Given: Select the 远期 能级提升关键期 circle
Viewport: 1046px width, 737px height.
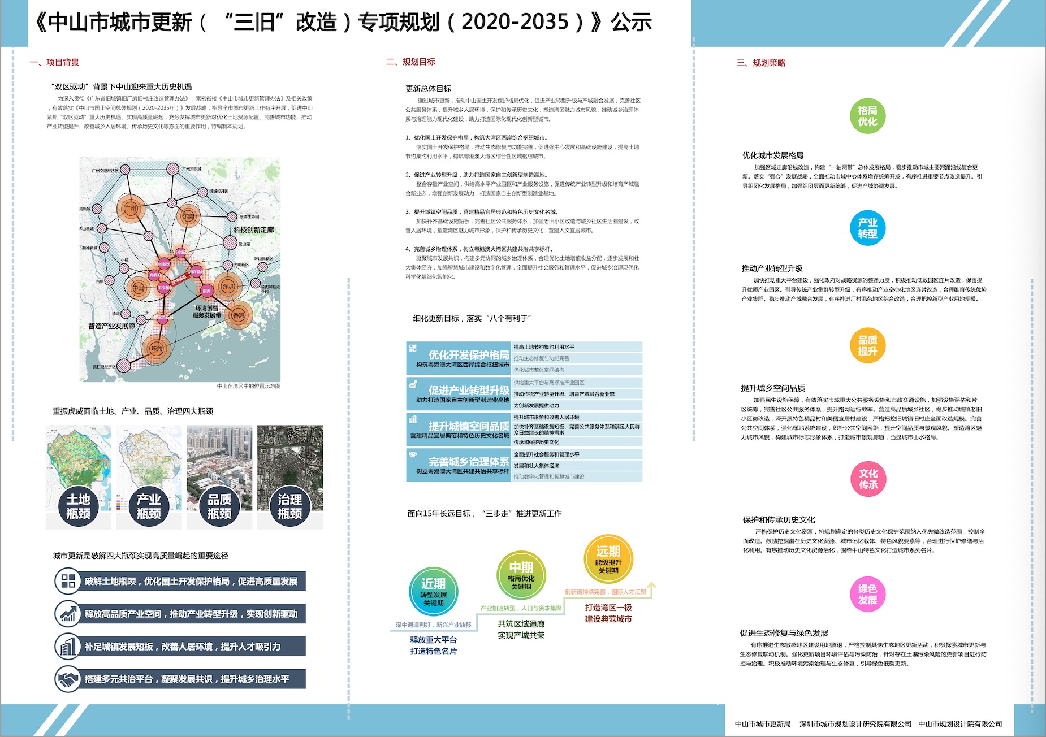Looking at the screenshot, I should [608, 558].
